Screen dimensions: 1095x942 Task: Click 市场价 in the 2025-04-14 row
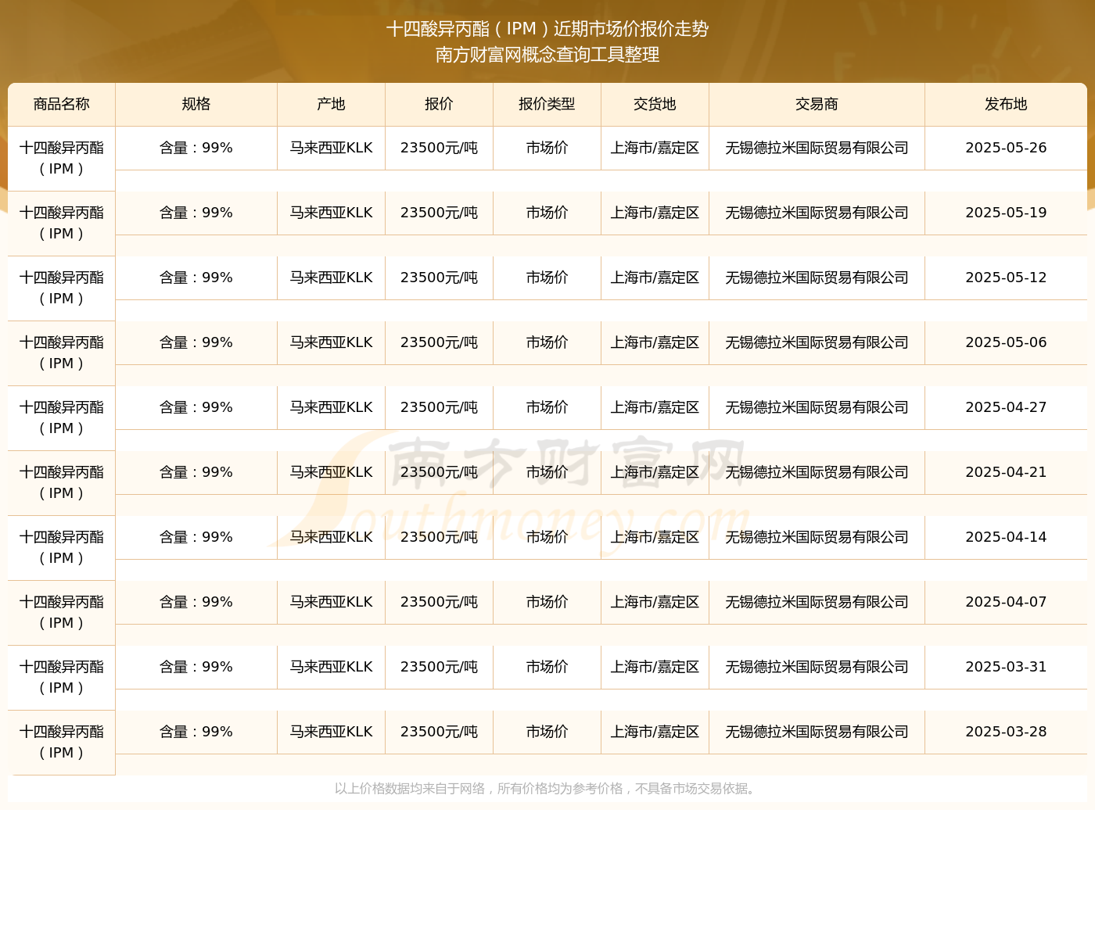[547, 537]
